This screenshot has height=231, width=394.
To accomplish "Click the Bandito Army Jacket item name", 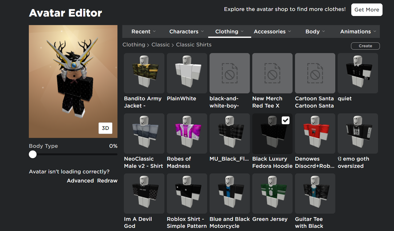I will (x=143, y=102).
